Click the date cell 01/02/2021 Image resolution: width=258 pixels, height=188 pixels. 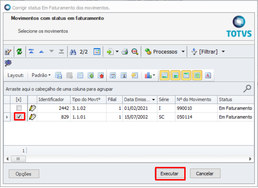click(140, 108)
